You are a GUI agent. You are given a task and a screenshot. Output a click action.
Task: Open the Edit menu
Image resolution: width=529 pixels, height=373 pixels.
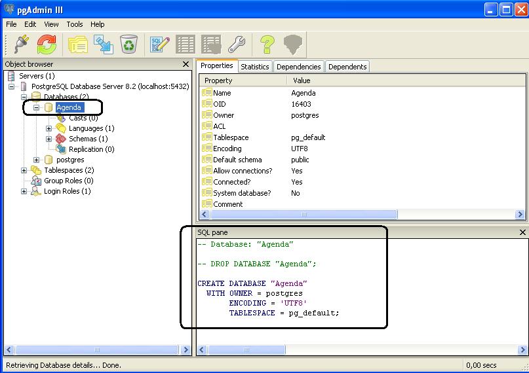(30, 24)
